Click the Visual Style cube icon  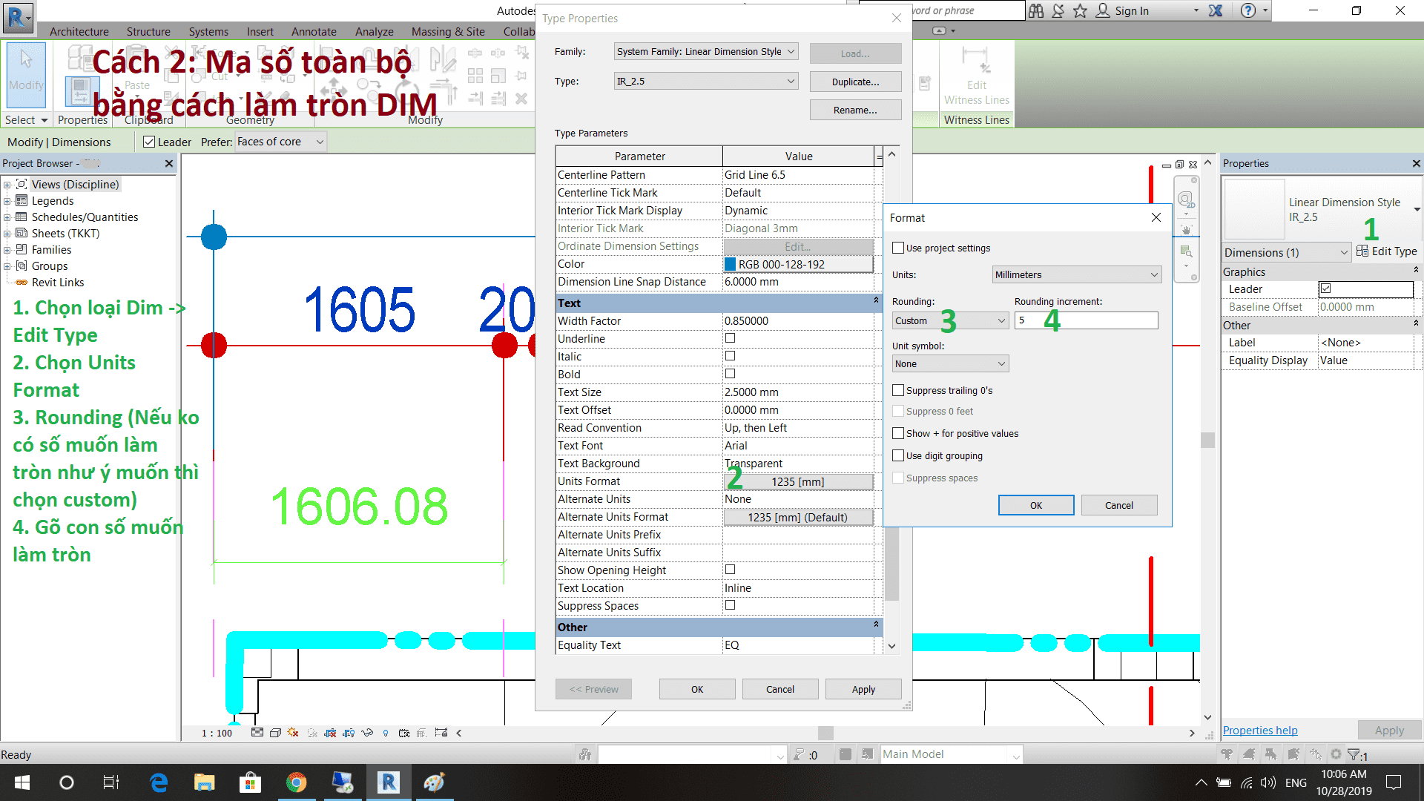click(275, 733)
